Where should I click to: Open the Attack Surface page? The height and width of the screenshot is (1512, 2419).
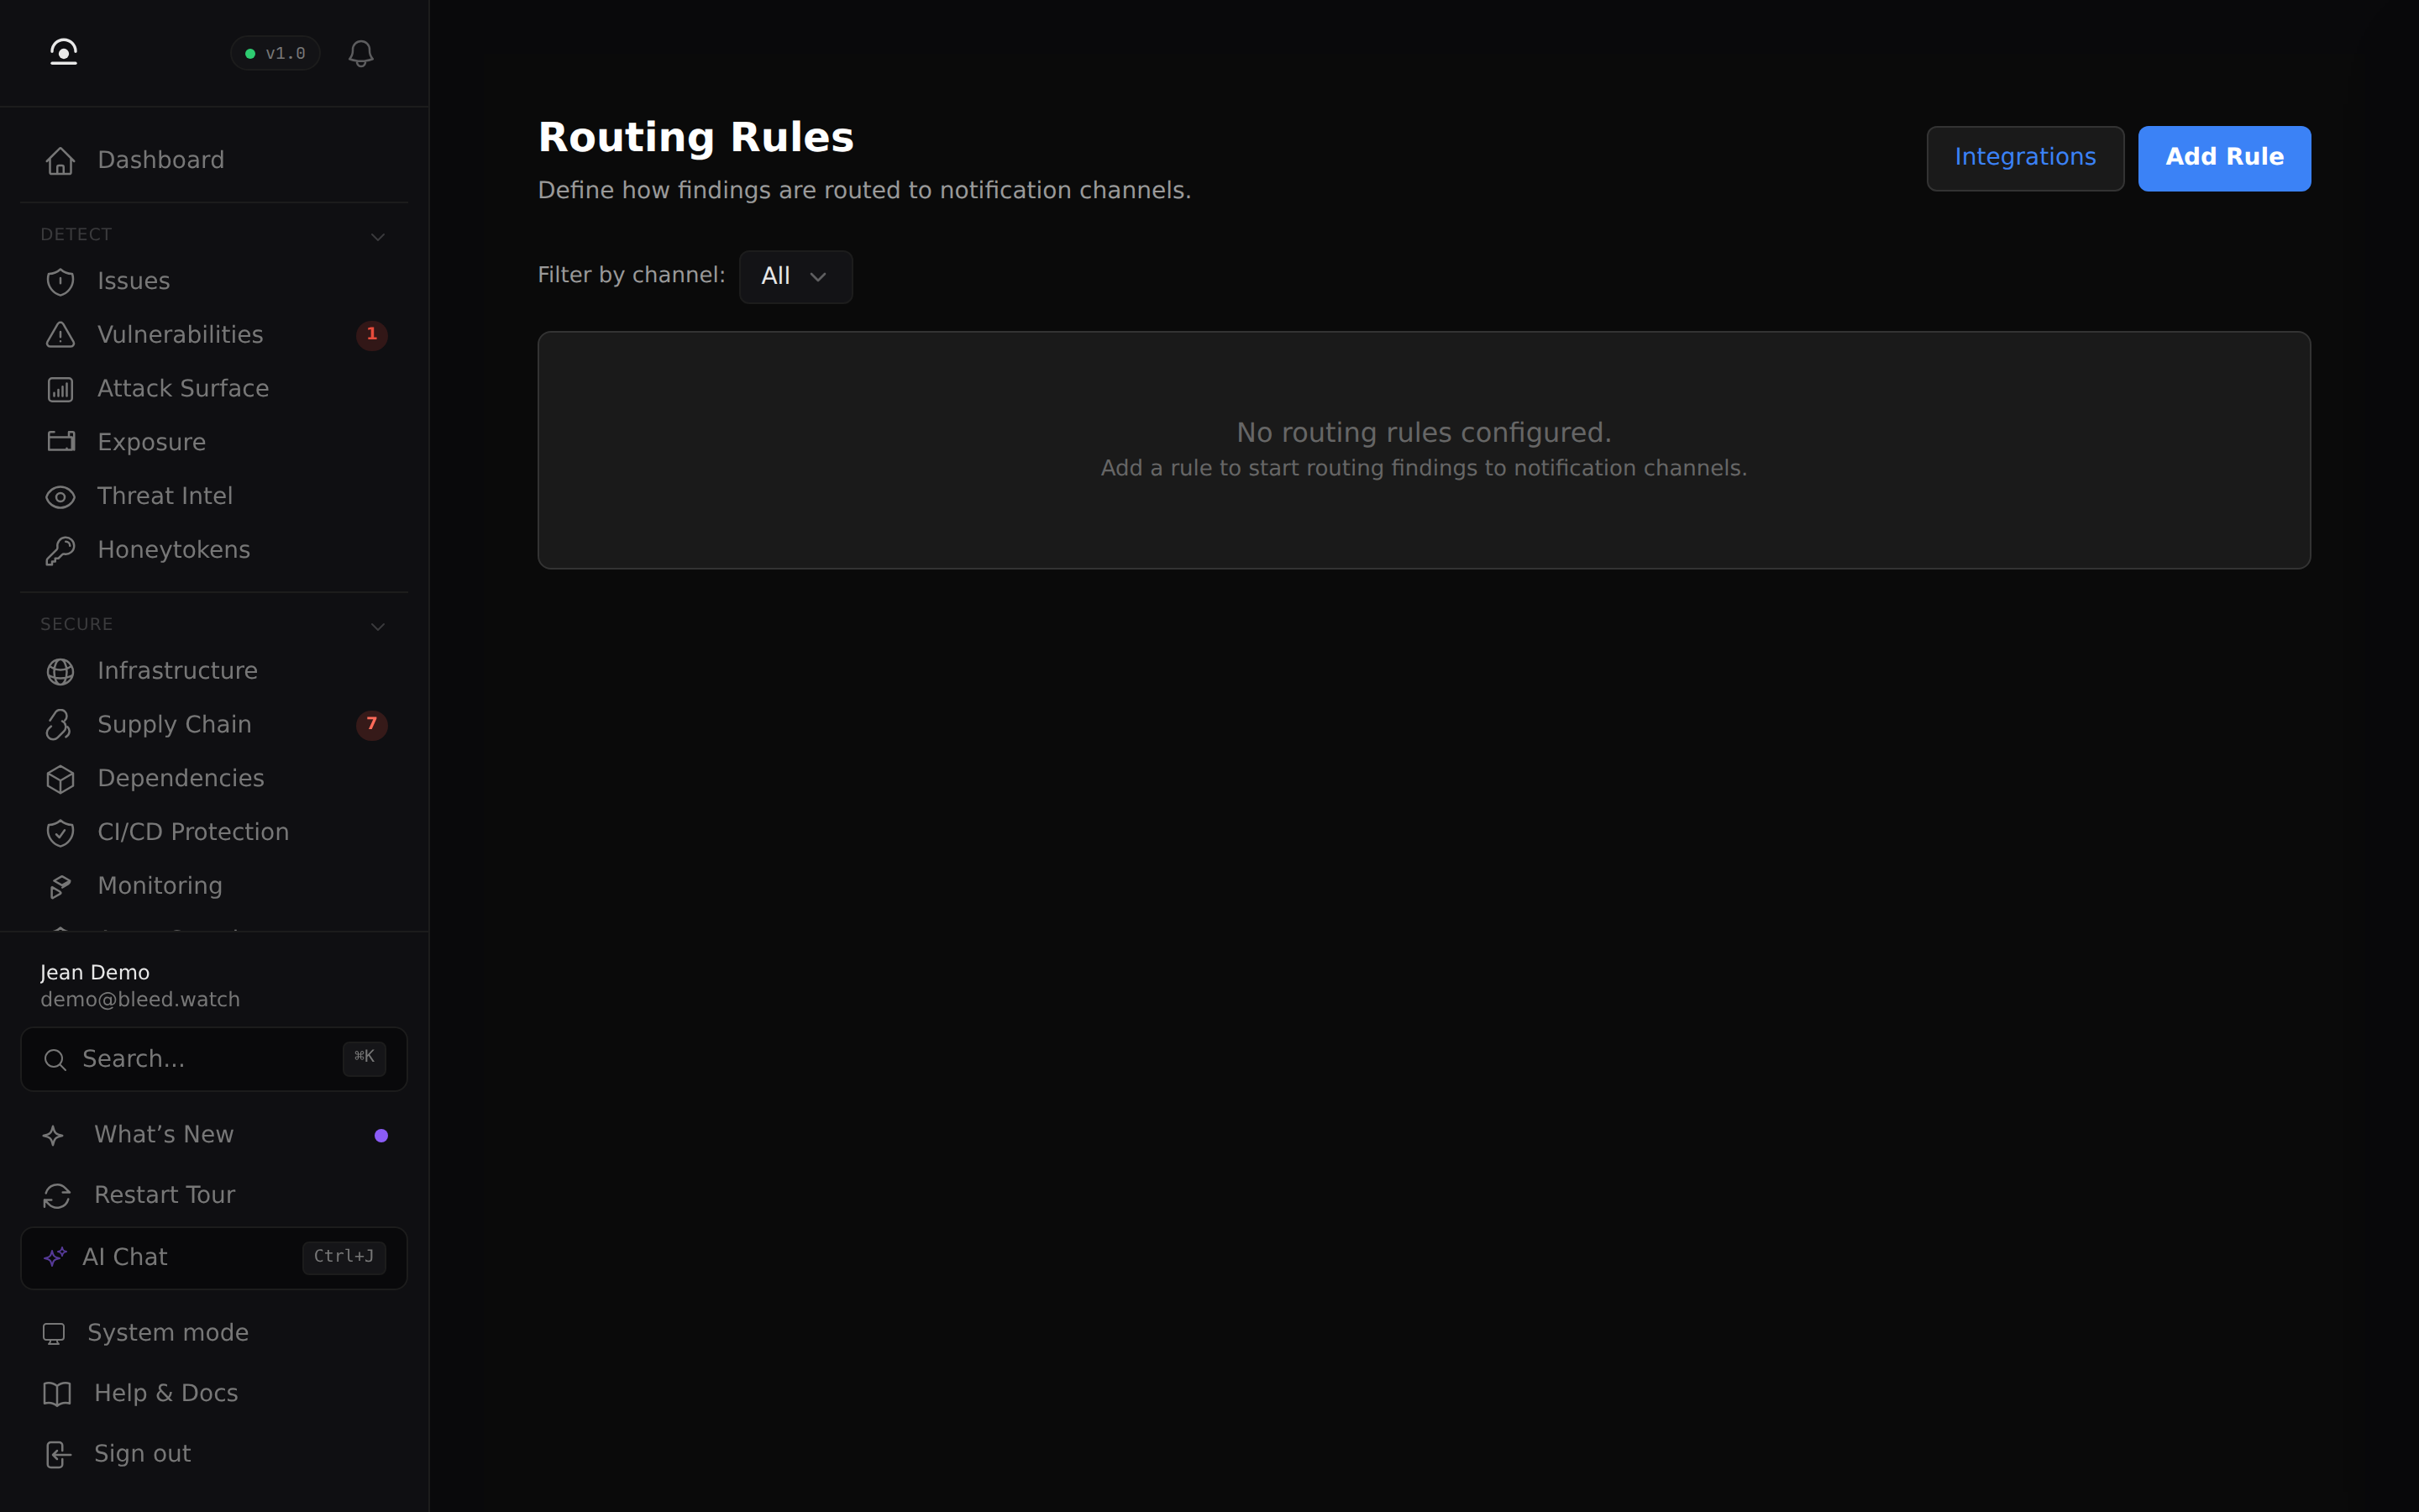click(x=214, y=389)
